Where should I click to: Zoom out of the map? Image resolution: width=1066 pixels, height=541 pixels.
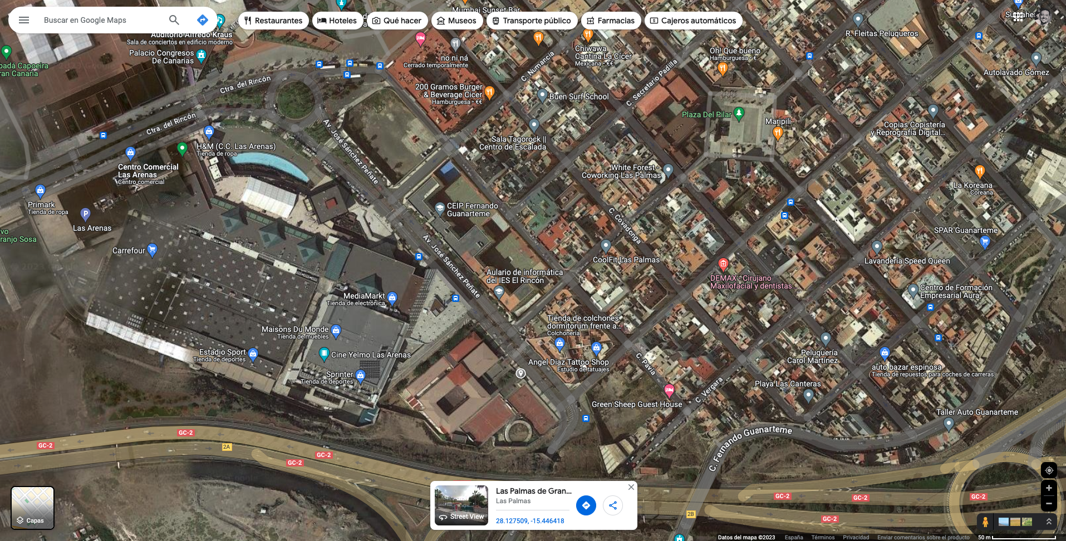[x=1049, y=504]
